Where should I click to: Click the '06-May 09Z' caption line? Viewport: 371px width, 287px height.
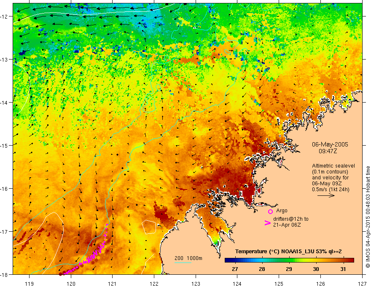(x=327, y=184)
